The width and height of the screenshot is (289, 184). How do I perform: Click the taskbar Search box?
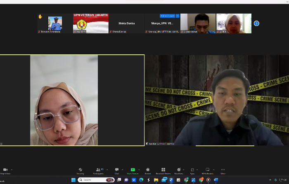(96, 180)
